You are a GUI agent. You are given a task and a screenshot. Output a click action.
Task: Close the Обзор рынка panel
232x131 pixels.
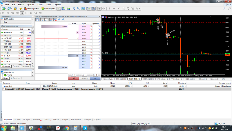point(33,26)
